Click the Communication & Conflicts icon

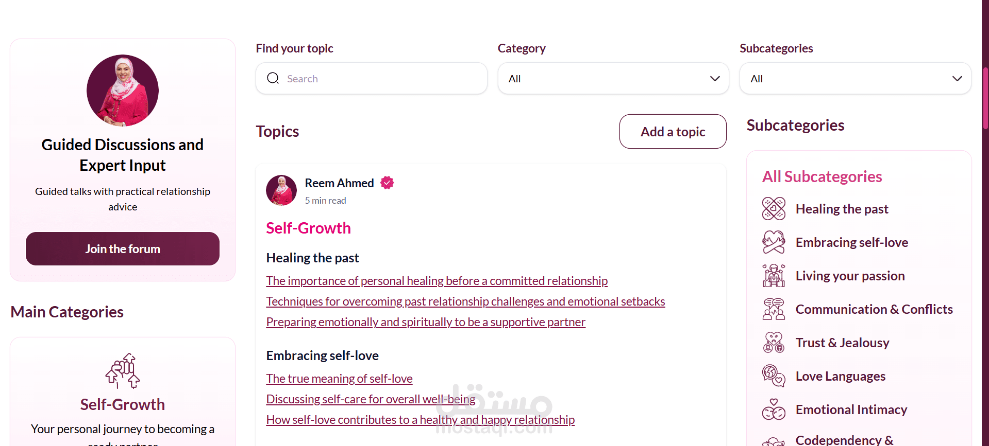click(774, 309)
